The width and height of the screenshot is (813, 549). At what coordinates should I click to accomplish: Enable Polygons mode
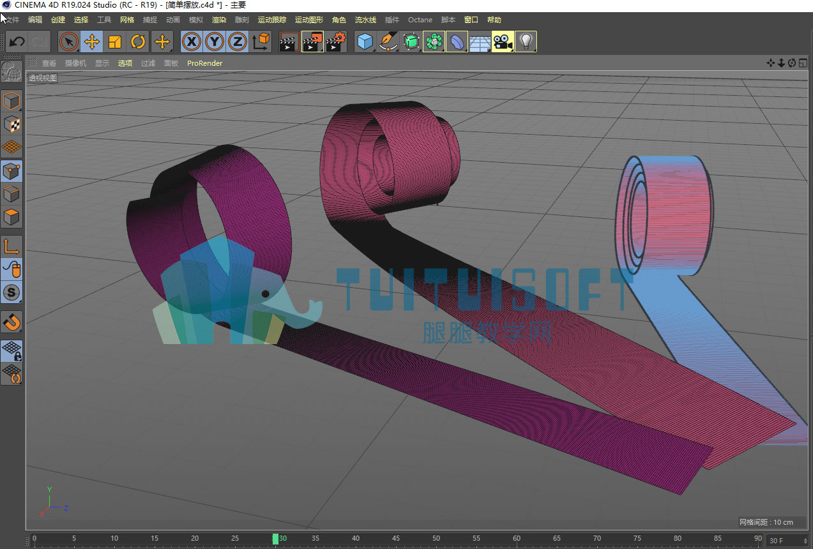[x=11, y=217]
